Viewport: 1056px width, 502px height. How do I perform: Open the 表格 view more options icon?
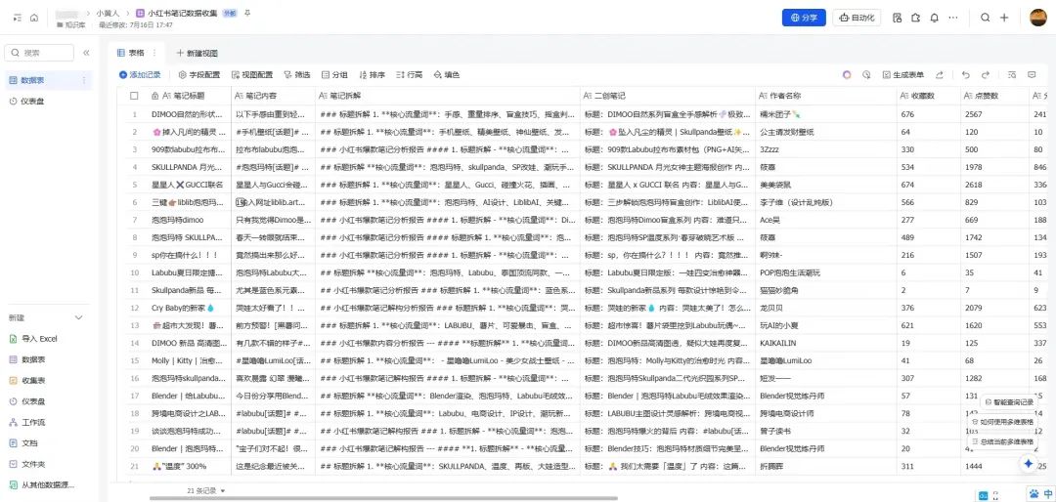154,53
